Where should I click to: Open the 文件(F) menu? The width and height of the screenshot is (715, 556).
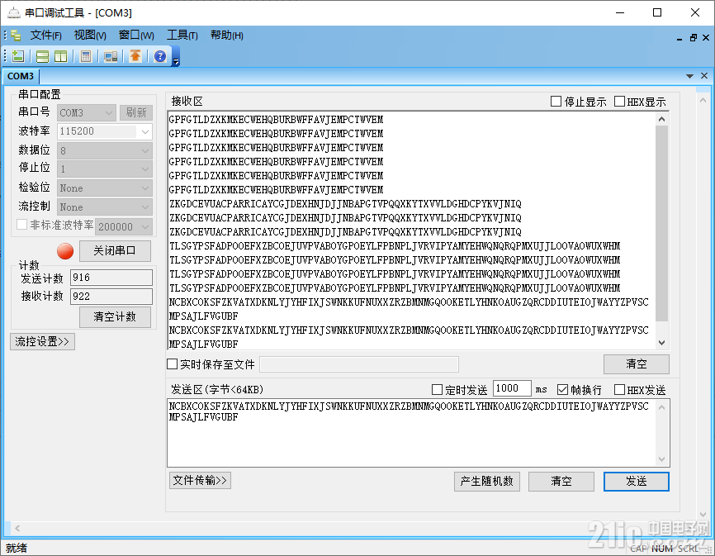pyautogui.click(x=46, y=36)
